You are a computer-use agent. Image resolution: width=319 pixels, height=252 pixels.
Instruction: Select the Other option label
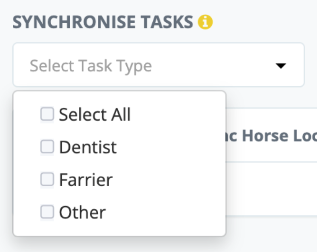click(x=82, y=212)
